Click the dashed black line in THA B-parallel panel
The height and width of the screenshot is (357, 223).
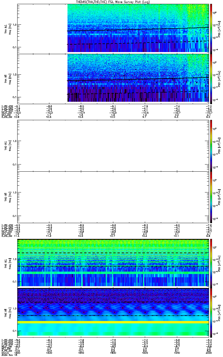tap(138, 93)
